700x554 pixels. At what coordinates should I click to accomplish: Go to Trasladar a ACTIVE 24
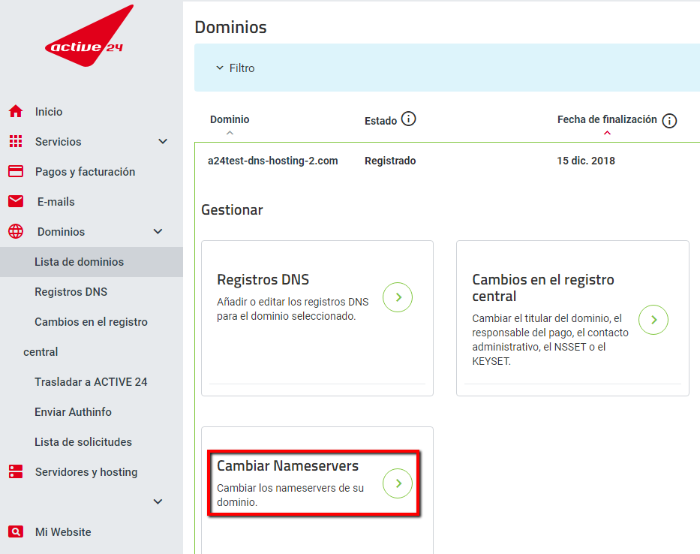(91, 381)
